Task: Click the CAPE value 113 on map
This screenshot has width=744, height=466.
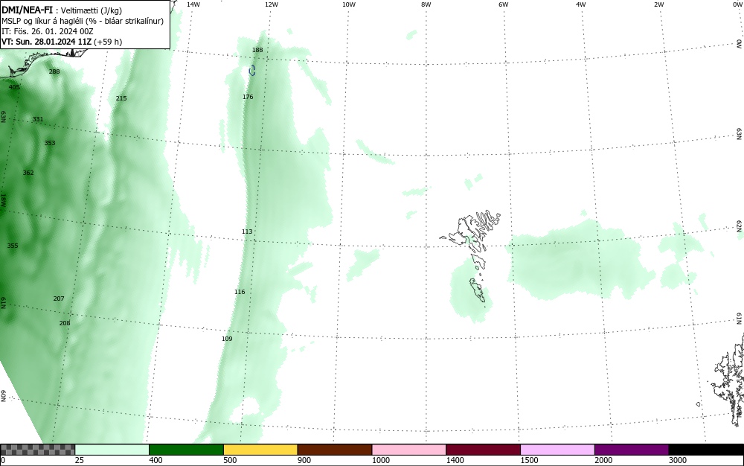Action: pyautogui.click(x=247, y=232)
